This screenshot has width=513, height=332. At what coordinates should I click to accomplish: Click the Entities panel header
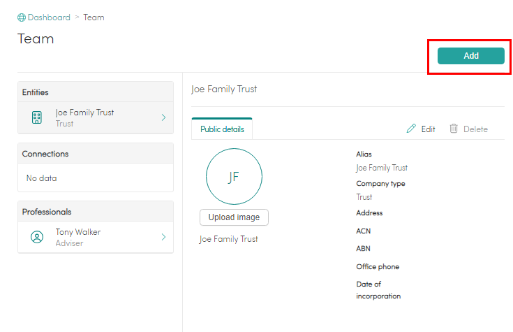[x=95, y=92]
